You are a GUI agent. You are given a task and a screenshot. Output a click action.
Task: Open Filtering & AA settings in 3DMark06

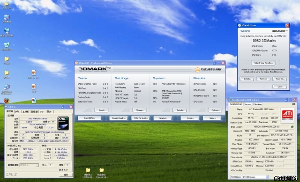point(141,118)
